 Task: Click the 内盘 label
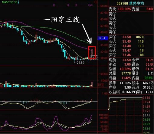point(136,78)
